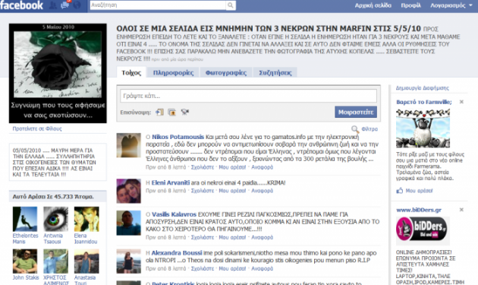The width and height of the screenshot is (478, 285).
Task: Open John Stakis fan thumbnail
Action: click(x=25, y=261)
